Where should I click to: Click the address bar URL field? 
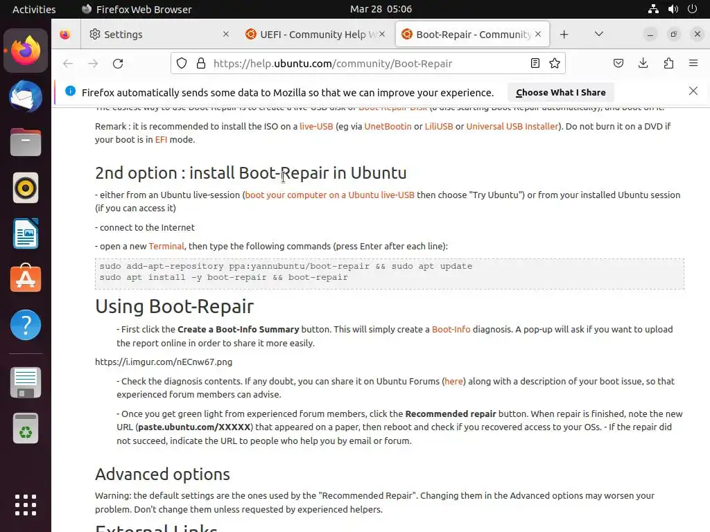(361, 64)
